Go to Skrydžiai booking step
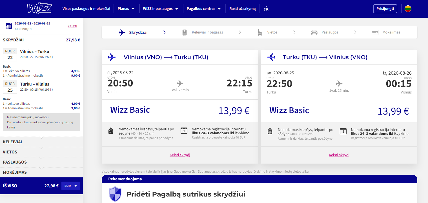428x203 pixels. pyautogui.click(x=133, y=32)
